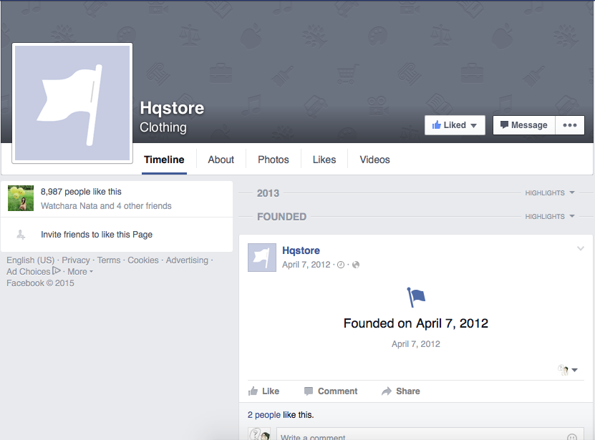Click the Message button
This screenshot has width=595, height=440.
coord(524,125)
